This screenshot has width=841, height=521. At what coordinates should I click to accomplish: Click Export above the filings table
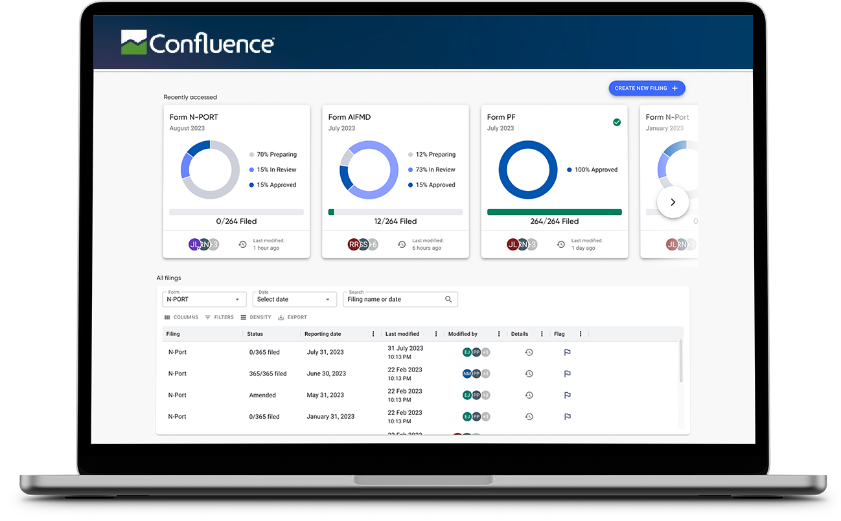[x=292, y=318]
